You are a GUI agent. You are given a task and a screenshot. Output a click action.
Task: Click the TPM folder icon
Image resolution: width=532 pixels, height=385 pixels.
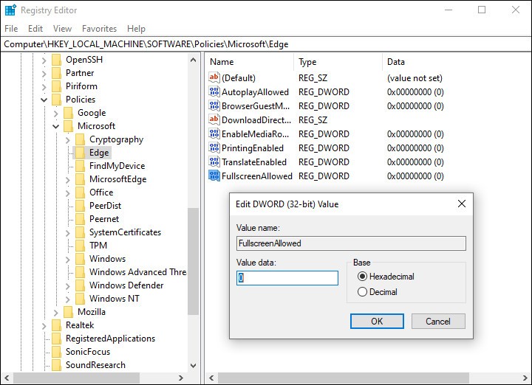click(x=80, y=246)
